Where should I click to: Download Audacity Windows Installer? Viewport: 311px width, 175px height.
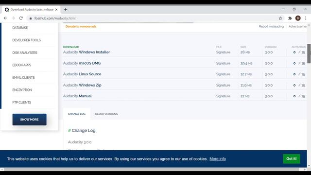(86, 52)
